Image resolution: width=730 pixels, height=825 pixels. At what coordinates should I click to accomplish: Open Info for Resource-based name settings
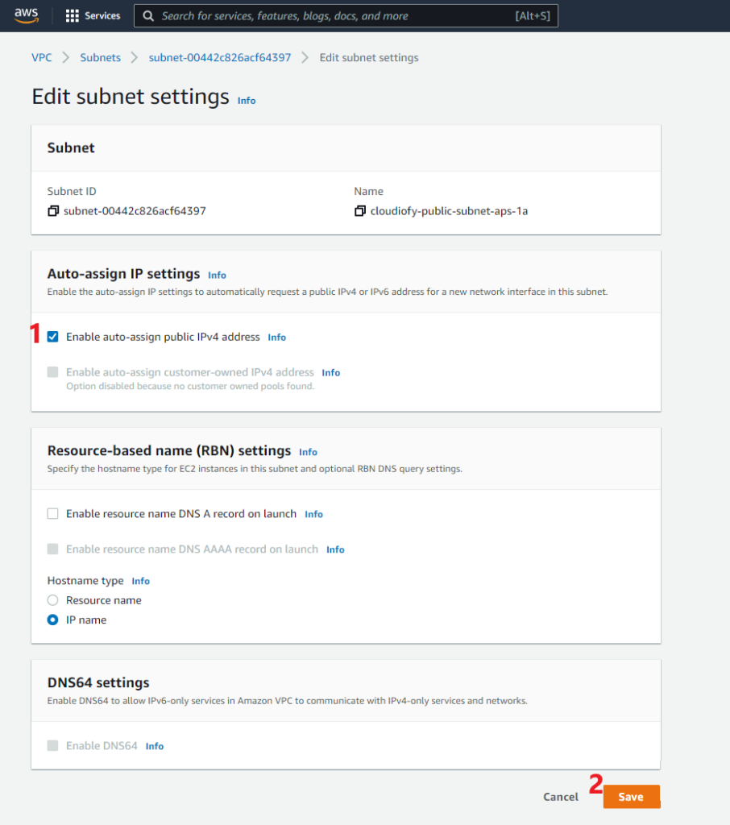(x=308, y=452)
